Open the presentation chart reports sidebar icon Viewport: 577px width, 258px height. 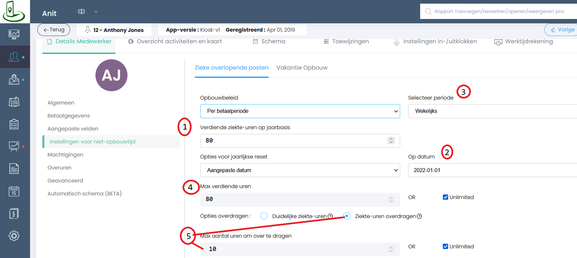pos(14,146)
